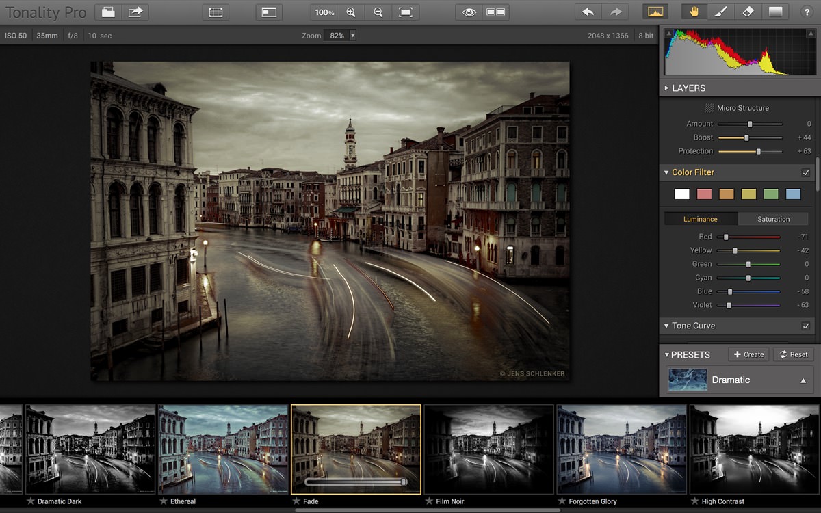Apply the Film Noir preset thumbnail

488,449
